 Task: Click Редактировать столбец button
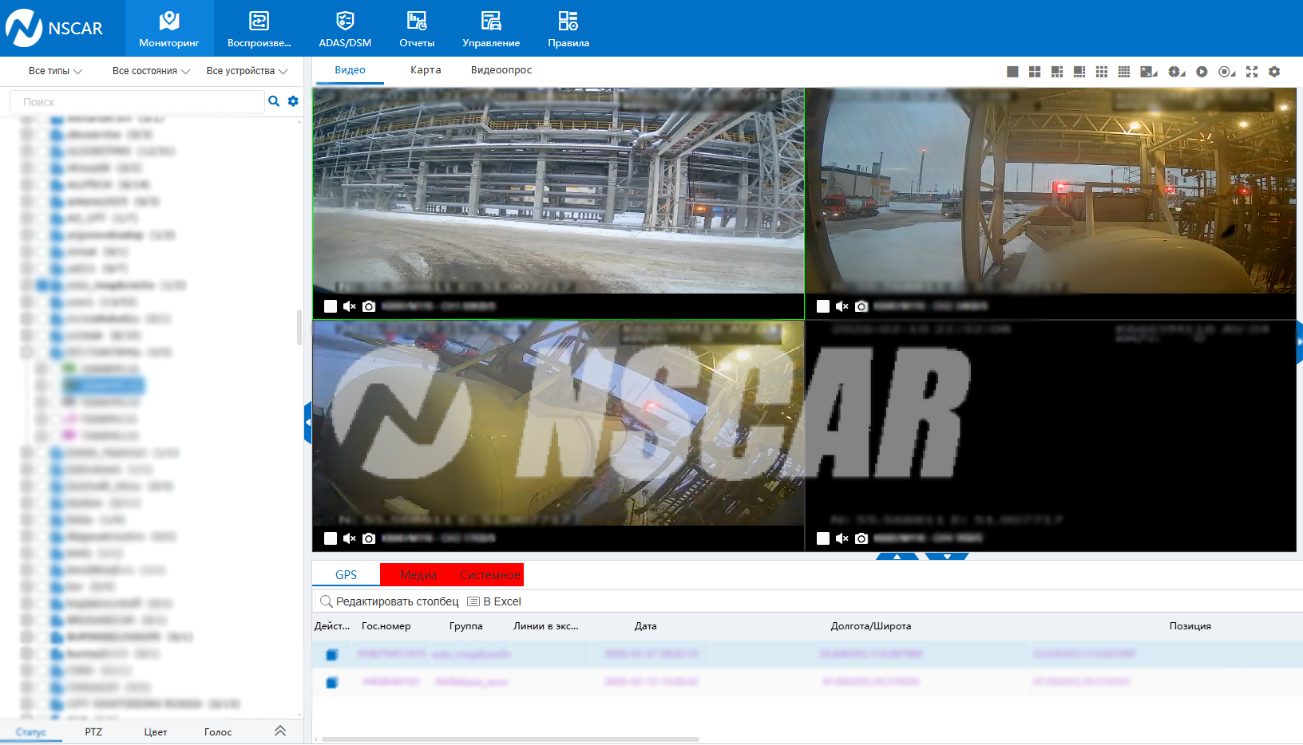[x=390, y=601]
